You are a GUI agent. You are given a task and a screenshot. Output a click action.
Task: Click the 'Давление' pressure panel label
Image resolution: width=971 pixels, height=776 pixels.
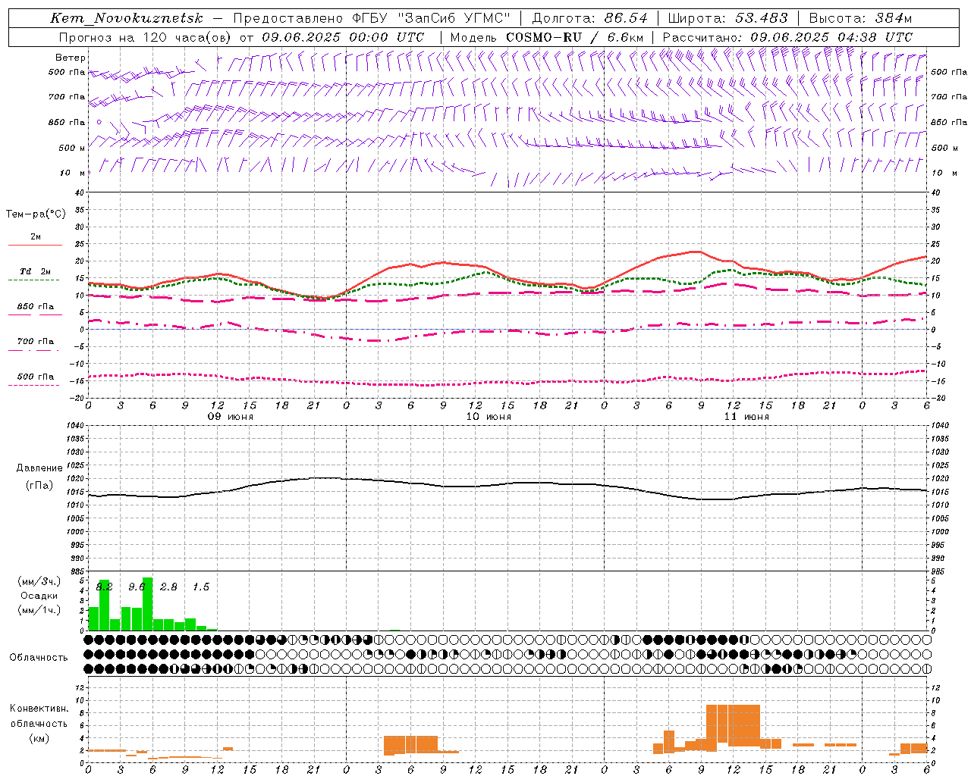click(x=39, y=468)
